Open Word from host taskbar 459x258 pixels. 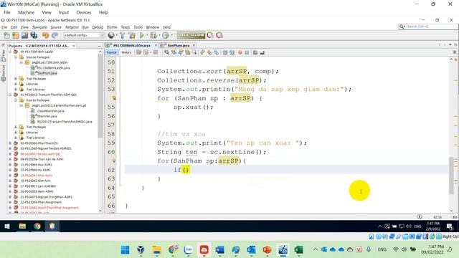click(x=219, y=250)
